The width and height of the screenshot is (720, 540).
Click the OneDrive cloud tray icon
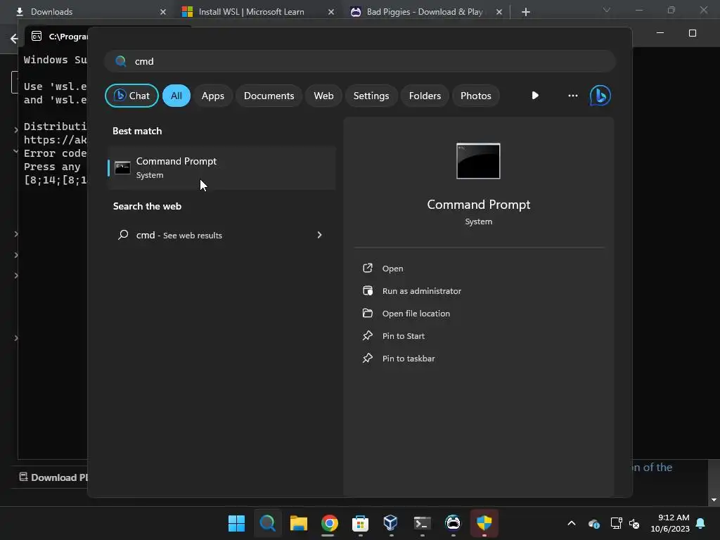(593, 523)
